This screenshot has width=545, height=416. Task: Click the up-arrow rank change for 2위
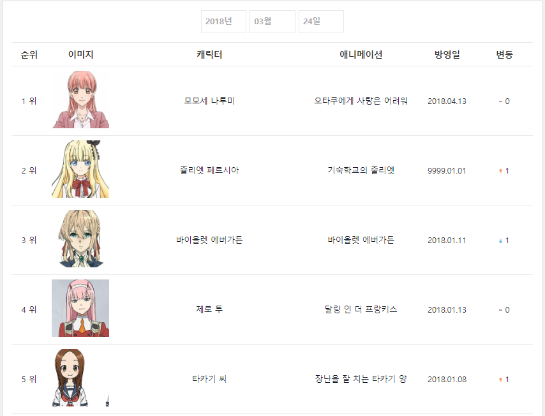(504, 170)
